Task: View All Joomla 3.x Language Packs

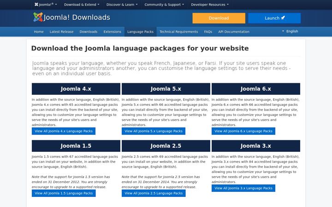Action: coord(243,188)
